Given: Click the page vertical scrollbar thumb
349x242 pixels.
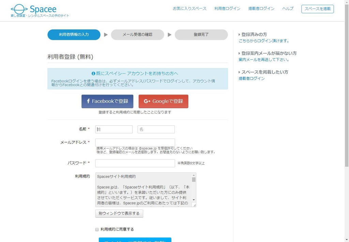Looking at the screenshot, I should pyautogui.click(x=347, y=85).
